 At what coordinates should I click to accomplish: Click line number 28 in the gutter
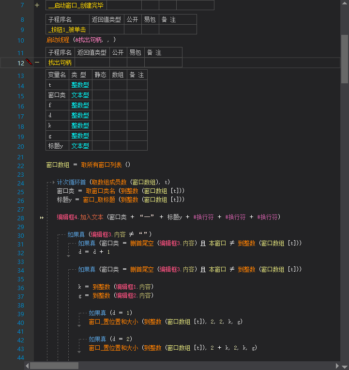point(21,218)
